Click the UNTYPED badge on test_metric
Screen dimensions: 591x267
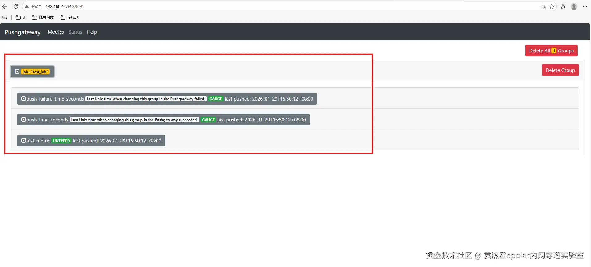point(61,141)
